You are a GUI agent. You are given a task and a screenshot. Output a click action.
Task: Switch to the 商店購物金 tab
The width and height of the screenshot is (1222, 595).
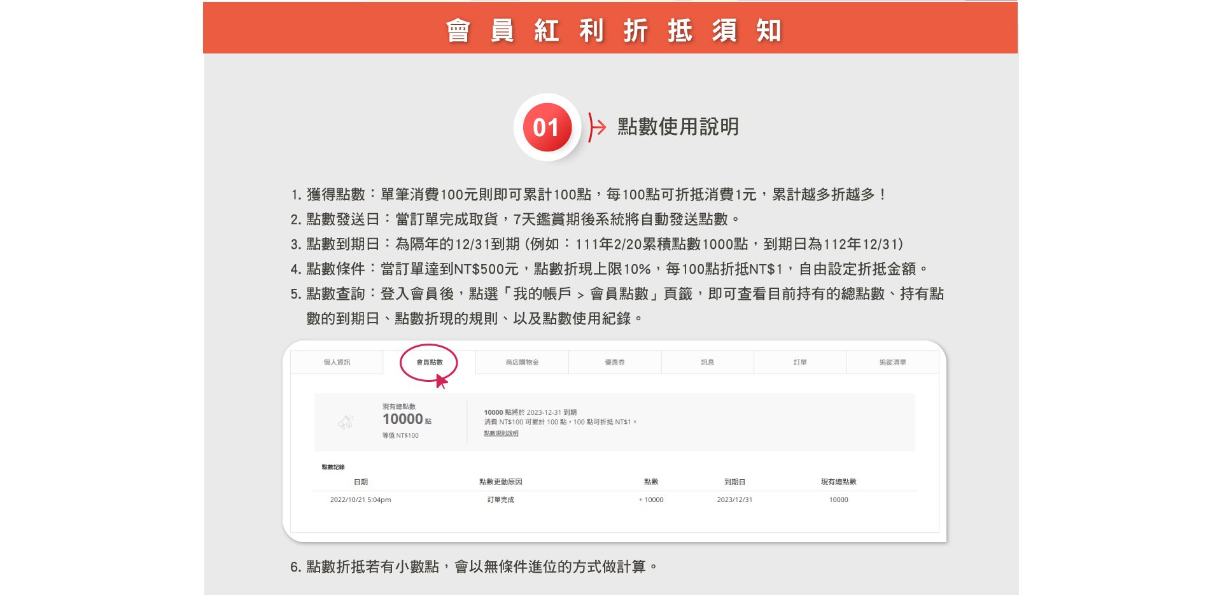pyautogui.click(x=522, y=362)
